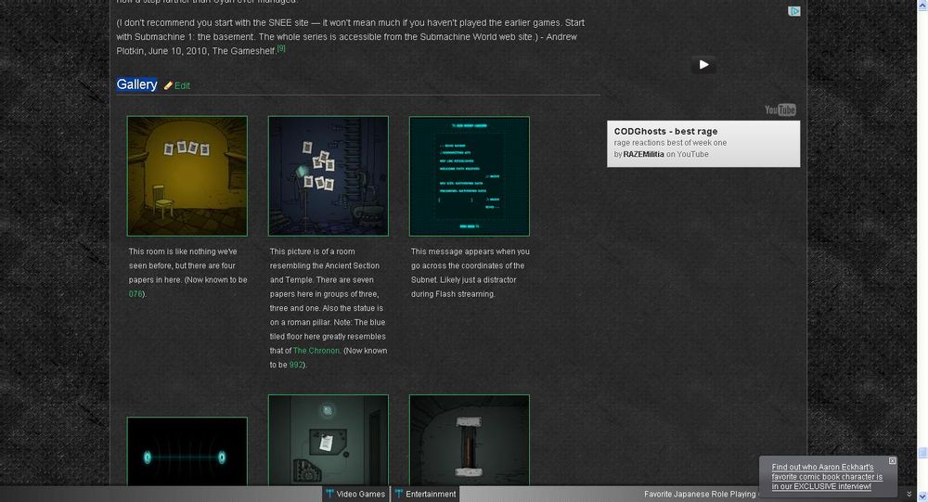
Task: Click the Gallery section heading
Action: [136, 84]
